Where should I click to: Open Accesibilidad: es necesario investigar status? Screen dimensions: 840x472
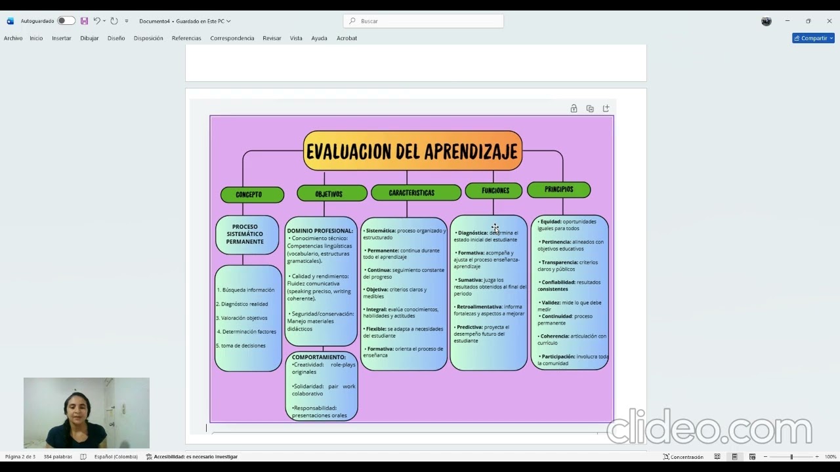coord(192,456)
